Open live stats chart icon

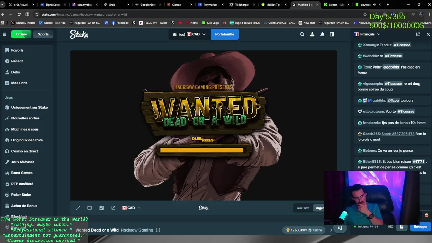(x=101, y=208)
